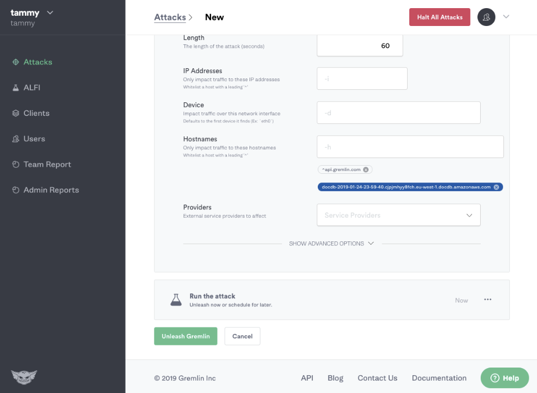Go to Users in sidebar
This screenshot has width=537, height=393.
pos(34,139)
